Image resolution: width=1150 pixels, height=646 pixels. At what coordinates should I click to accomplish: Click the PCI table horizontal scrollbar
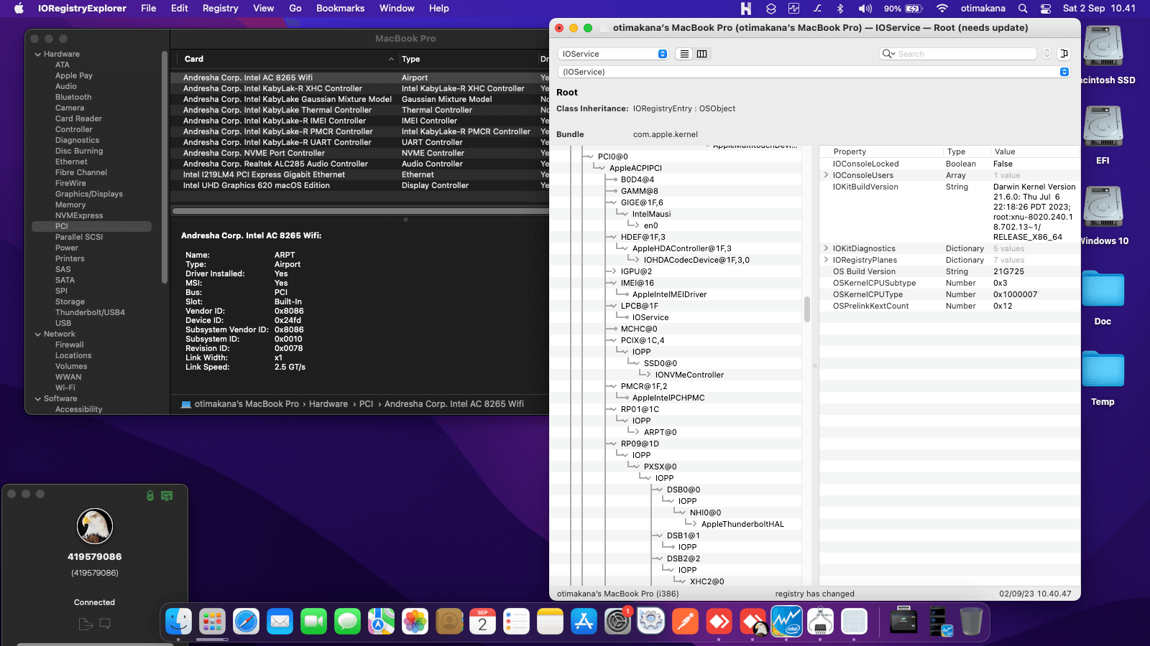361,211
